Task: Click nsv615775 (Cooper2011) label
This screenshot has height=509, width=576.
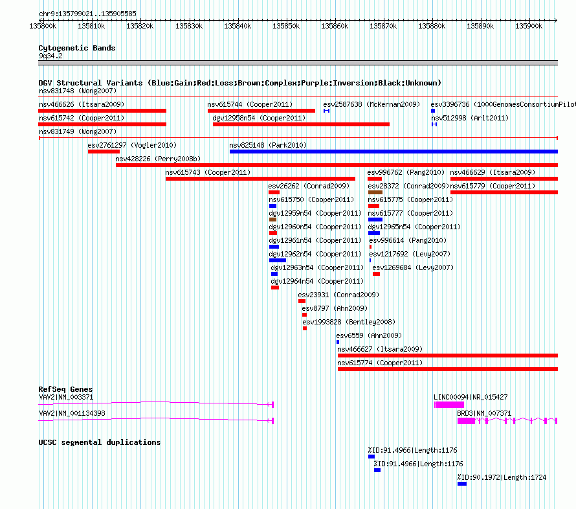Action: [410, 199]
